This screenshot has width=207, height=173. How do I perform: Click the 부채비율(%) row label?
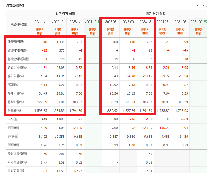click(x=16, y=93)
